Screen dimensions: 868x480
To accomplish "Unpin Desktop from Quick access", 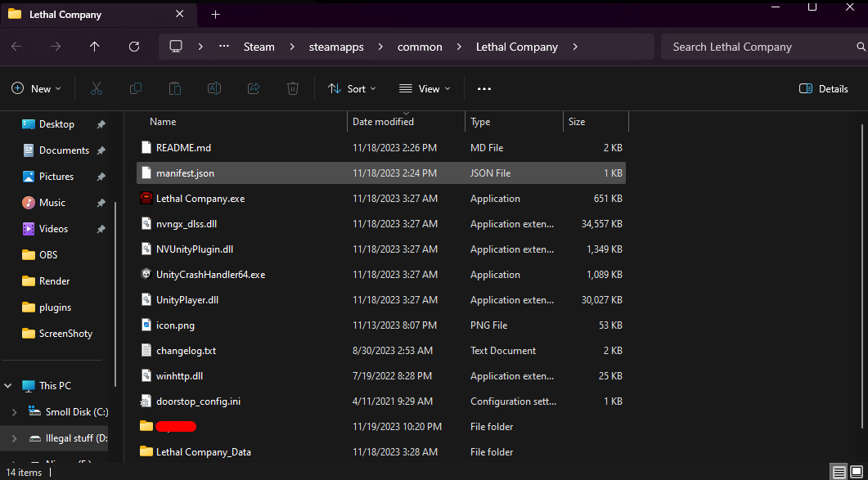I will (101, 124).
